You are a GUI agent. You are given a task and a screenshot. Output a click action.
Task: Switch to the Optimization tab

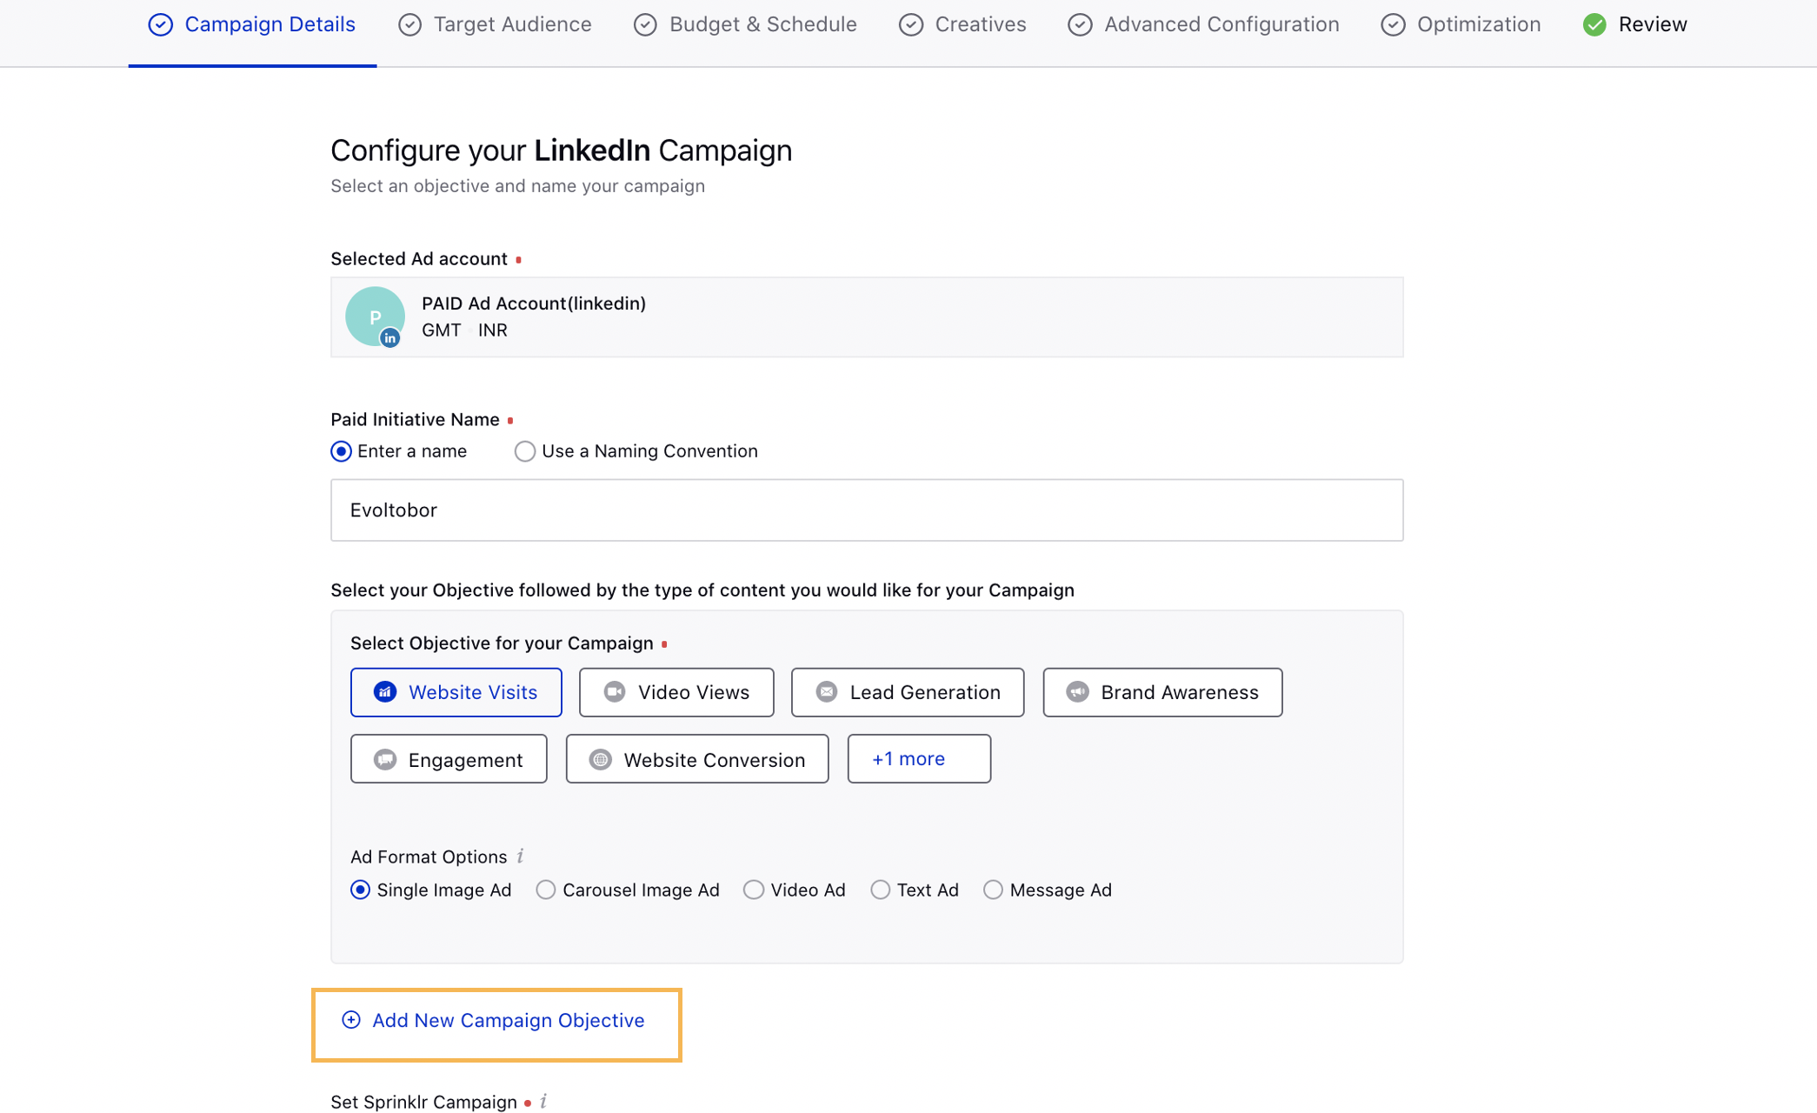coord(1461,24)
